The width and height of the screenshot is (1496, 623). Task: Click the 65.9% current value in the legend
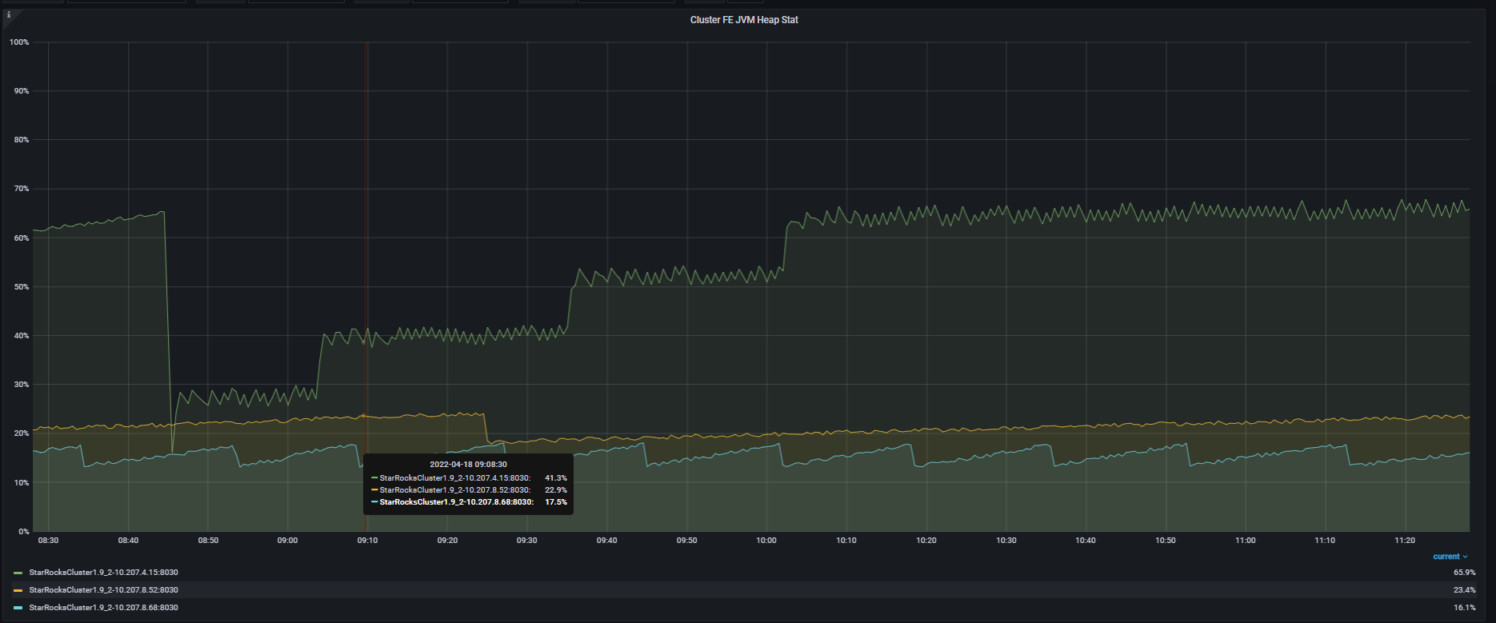click(1464, 573)
